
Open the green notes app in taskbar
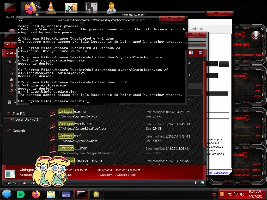tap(21, 194)
